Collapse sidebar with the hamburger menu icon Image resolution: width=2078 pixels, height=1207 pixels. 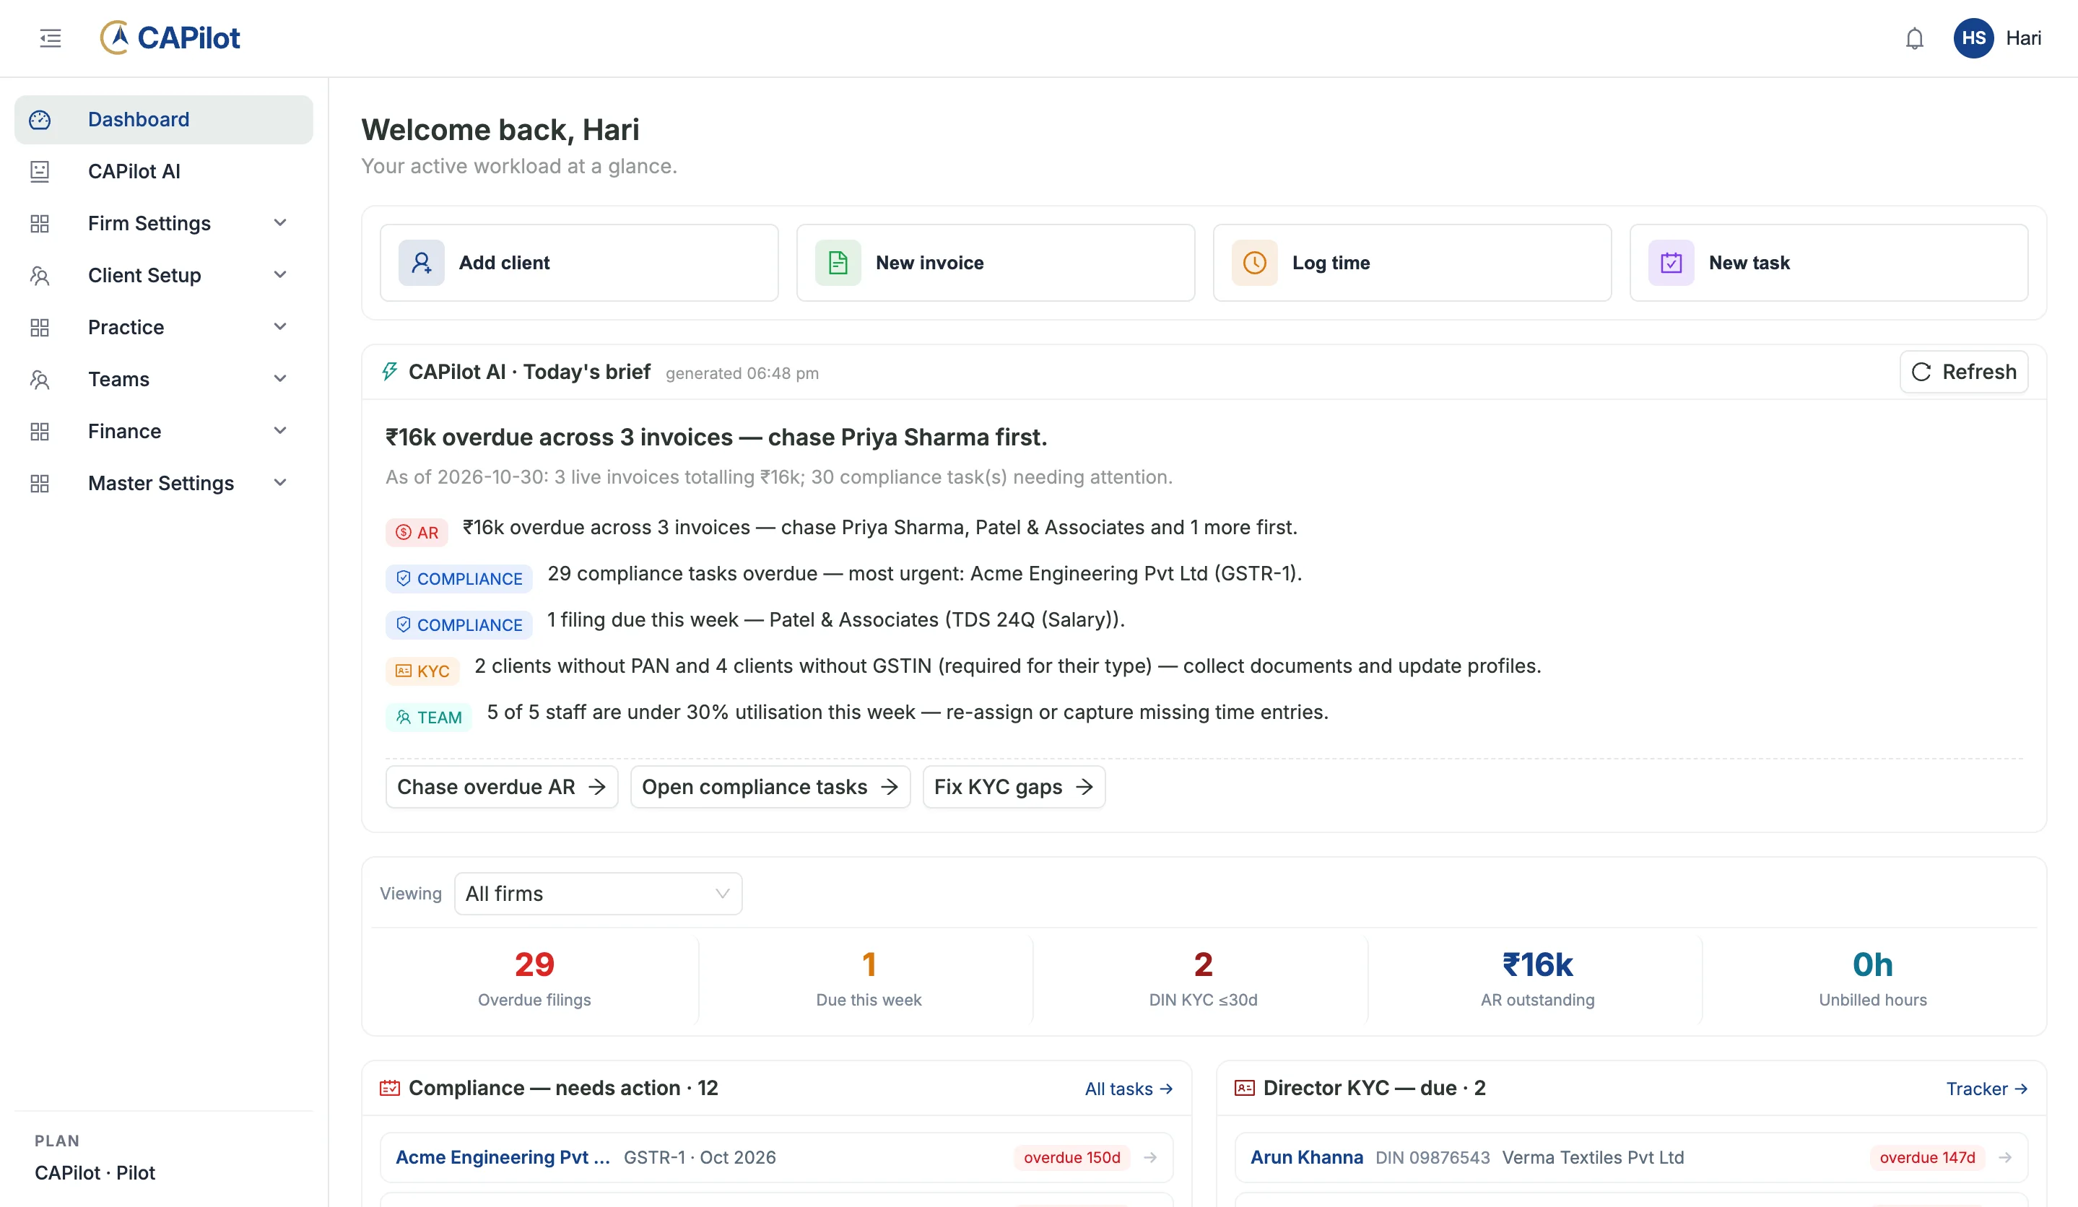pyautogui.click(x=51, y=38)
